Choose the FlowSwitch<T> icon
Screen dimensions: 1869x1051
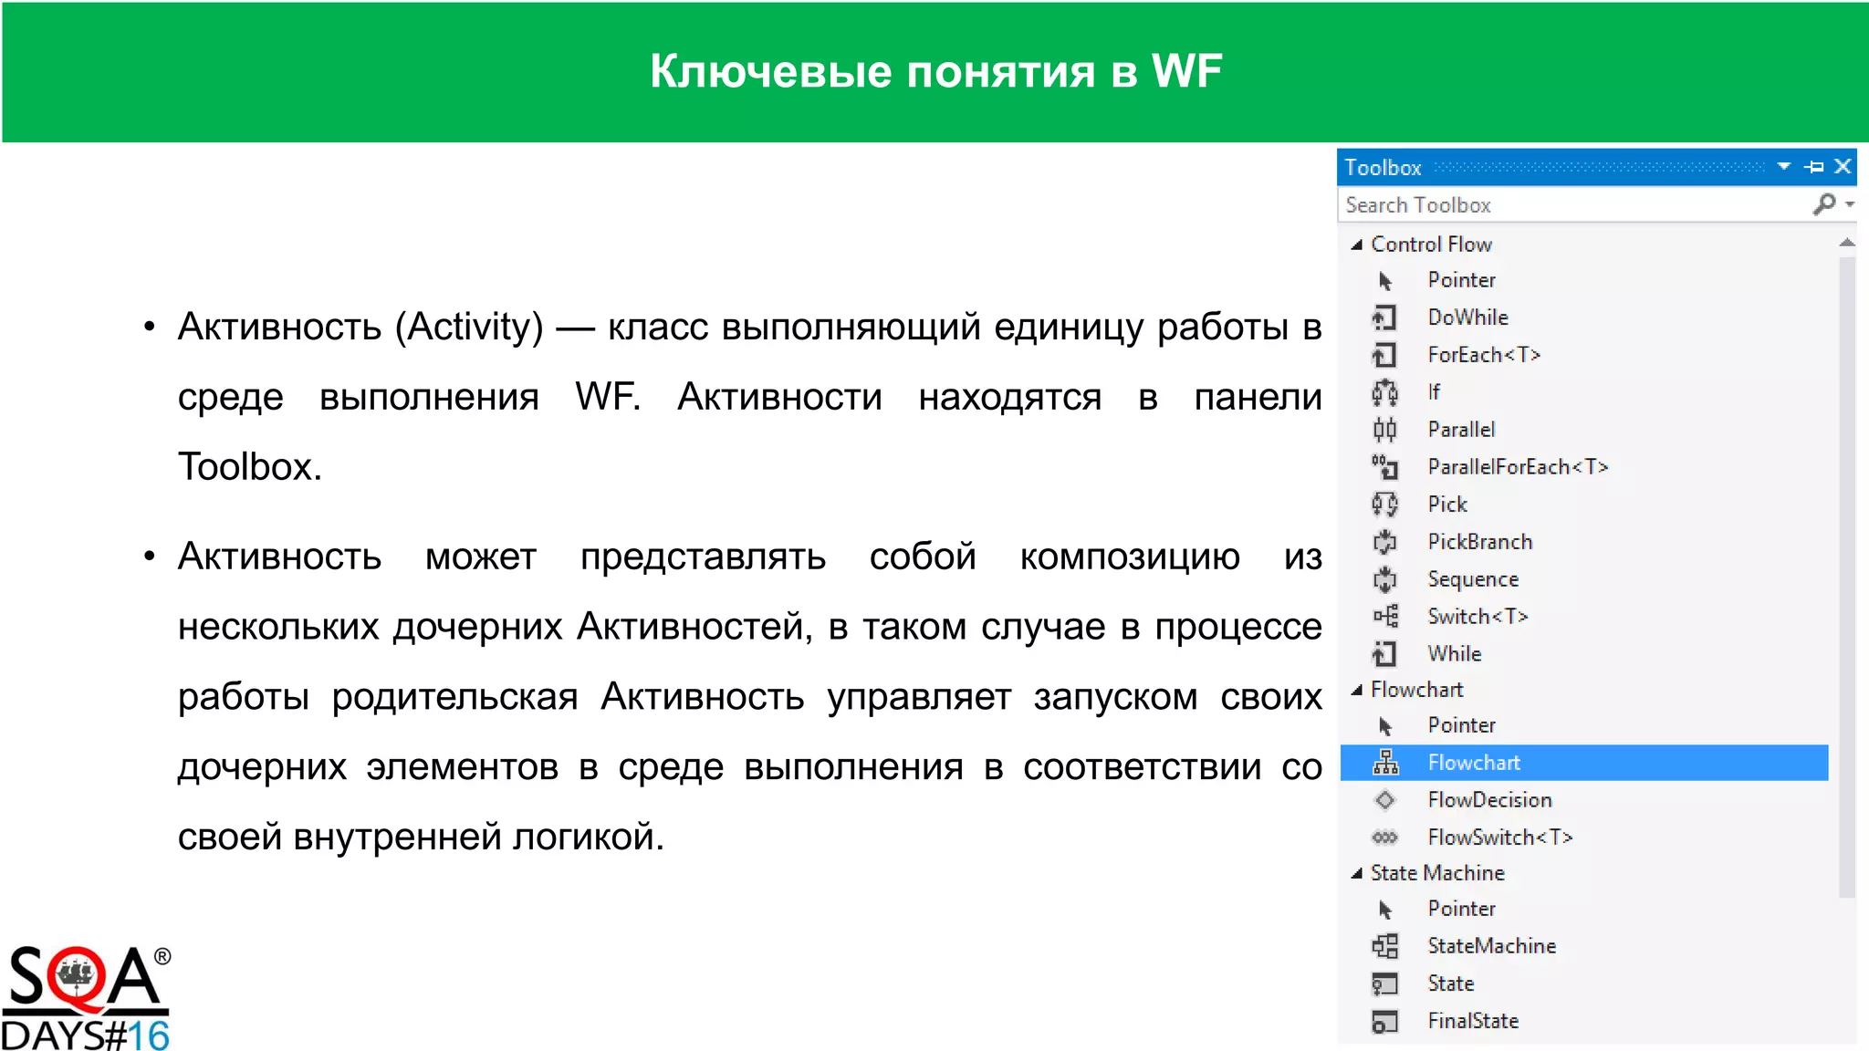(x=1385, y=838)
